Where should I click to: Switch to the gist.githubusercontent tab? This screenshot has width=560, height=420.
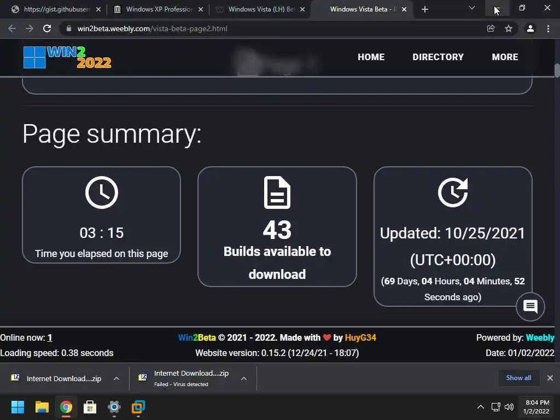point(56,9)
